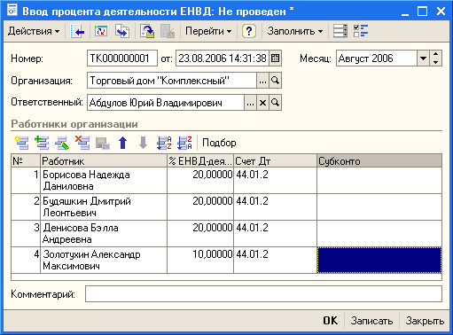The width and height of the screenshot is (453, 335).
Task: Select the Будяшкин Дмитрий Леонтьевич cell
Action: [104, 207]
